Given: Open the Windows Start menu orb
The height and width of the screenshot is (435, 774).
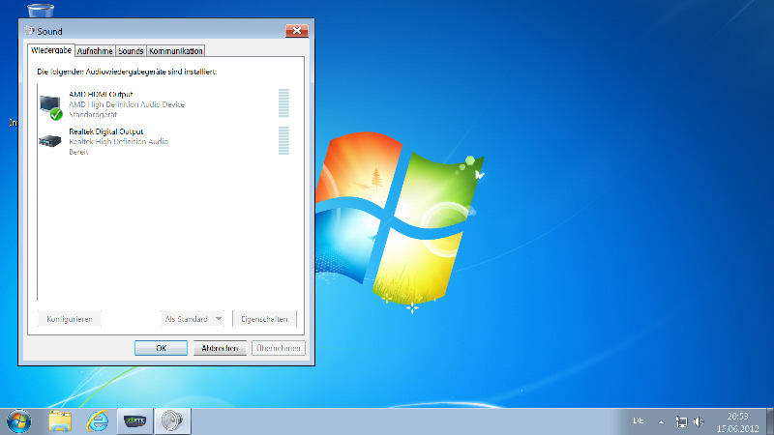Looking at the screenshot, I should 18,421.
